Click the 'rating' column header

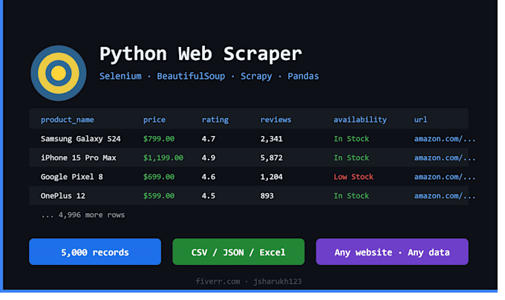point(215,120)
